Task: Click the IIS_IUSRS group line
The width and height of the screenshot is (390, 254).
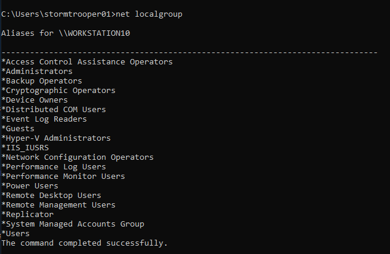Action: [x=25, y=148]
